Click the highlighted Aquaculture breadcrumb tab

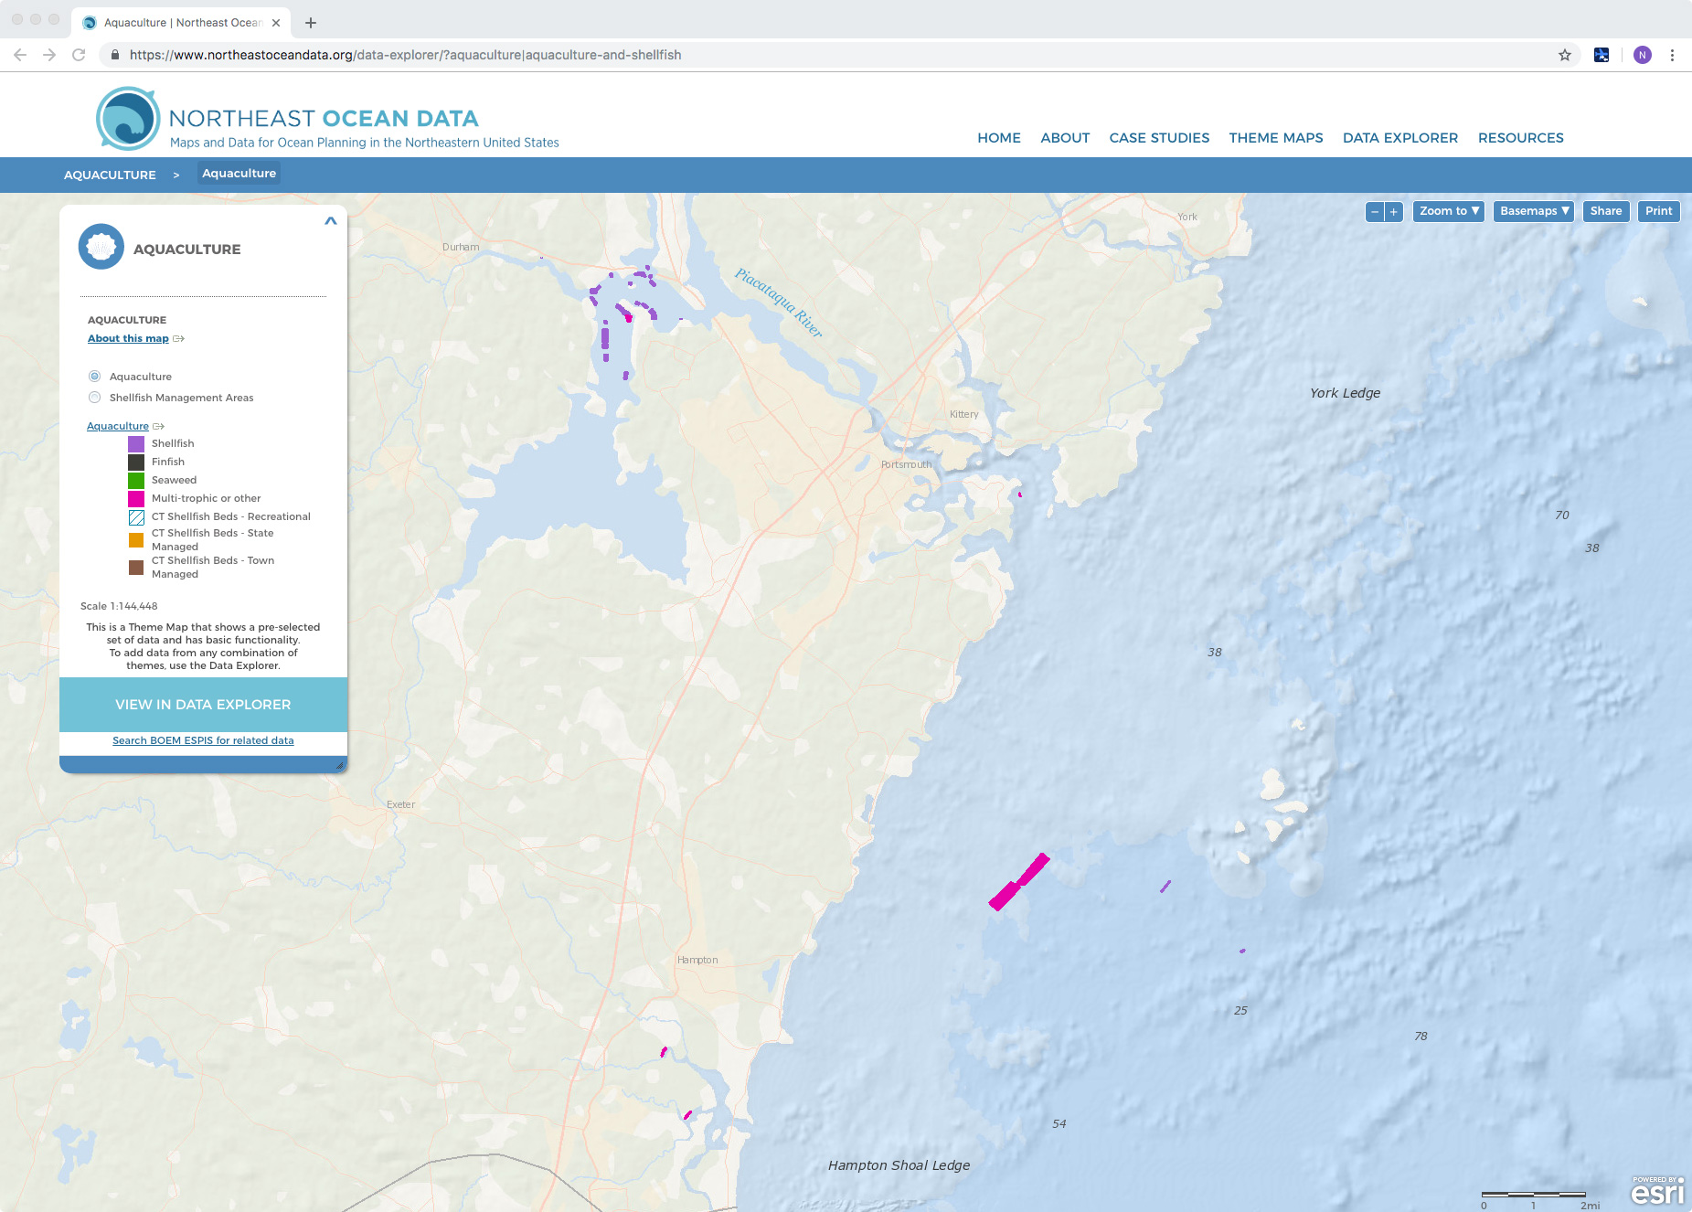[x=239, y=174]
